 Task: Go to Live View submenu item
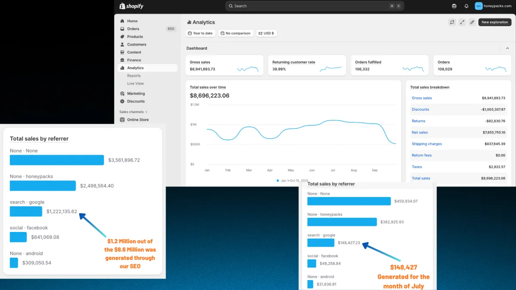pyautogui.click(x=135, y=83)
